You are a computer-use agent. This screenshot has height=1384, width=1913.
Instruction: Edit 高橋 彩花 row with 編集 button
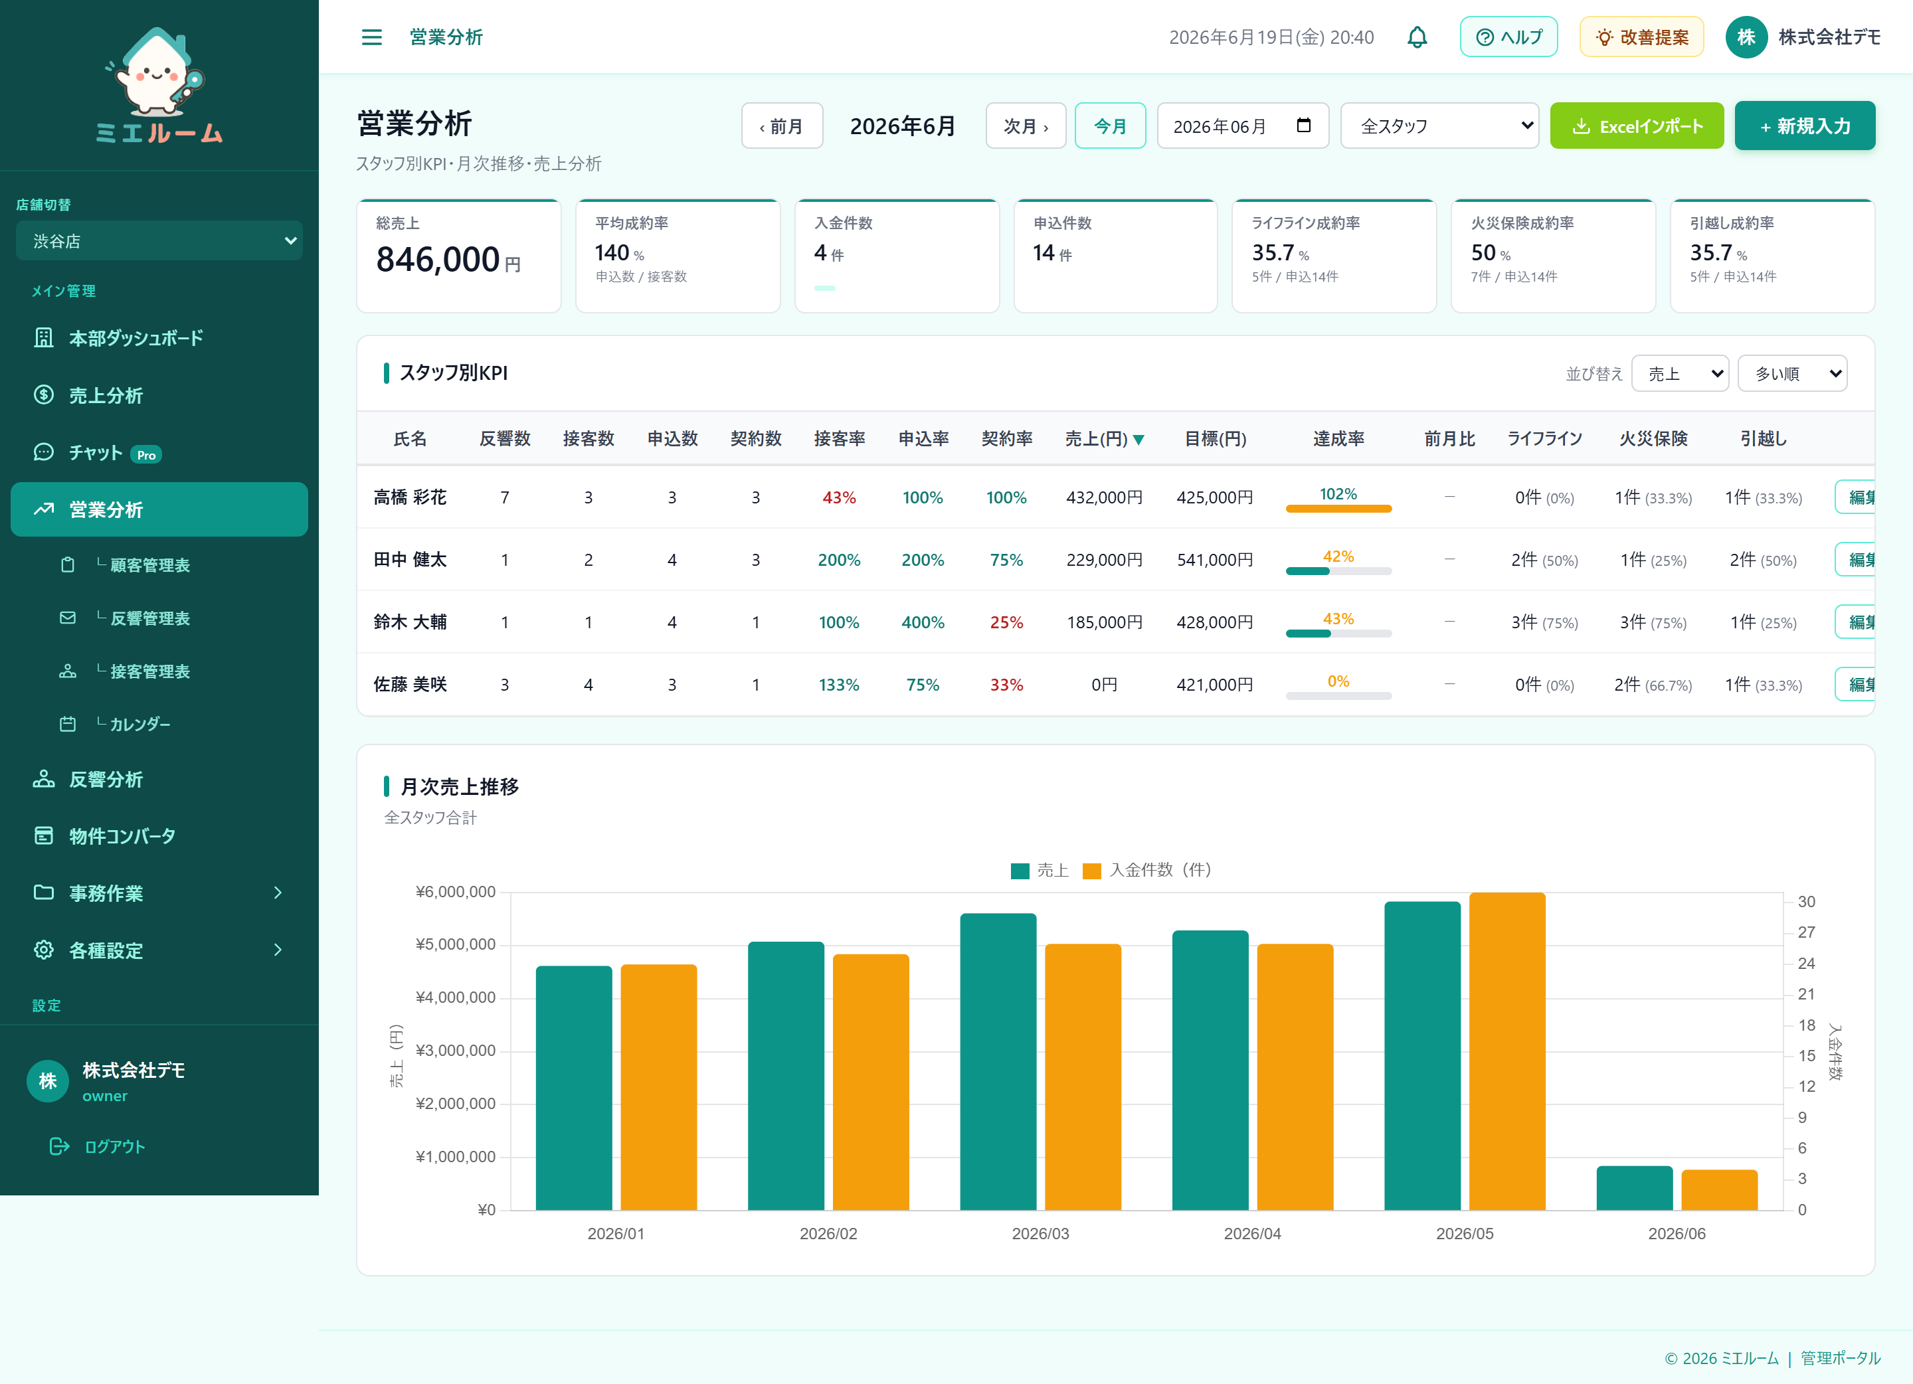(1856, 497)
